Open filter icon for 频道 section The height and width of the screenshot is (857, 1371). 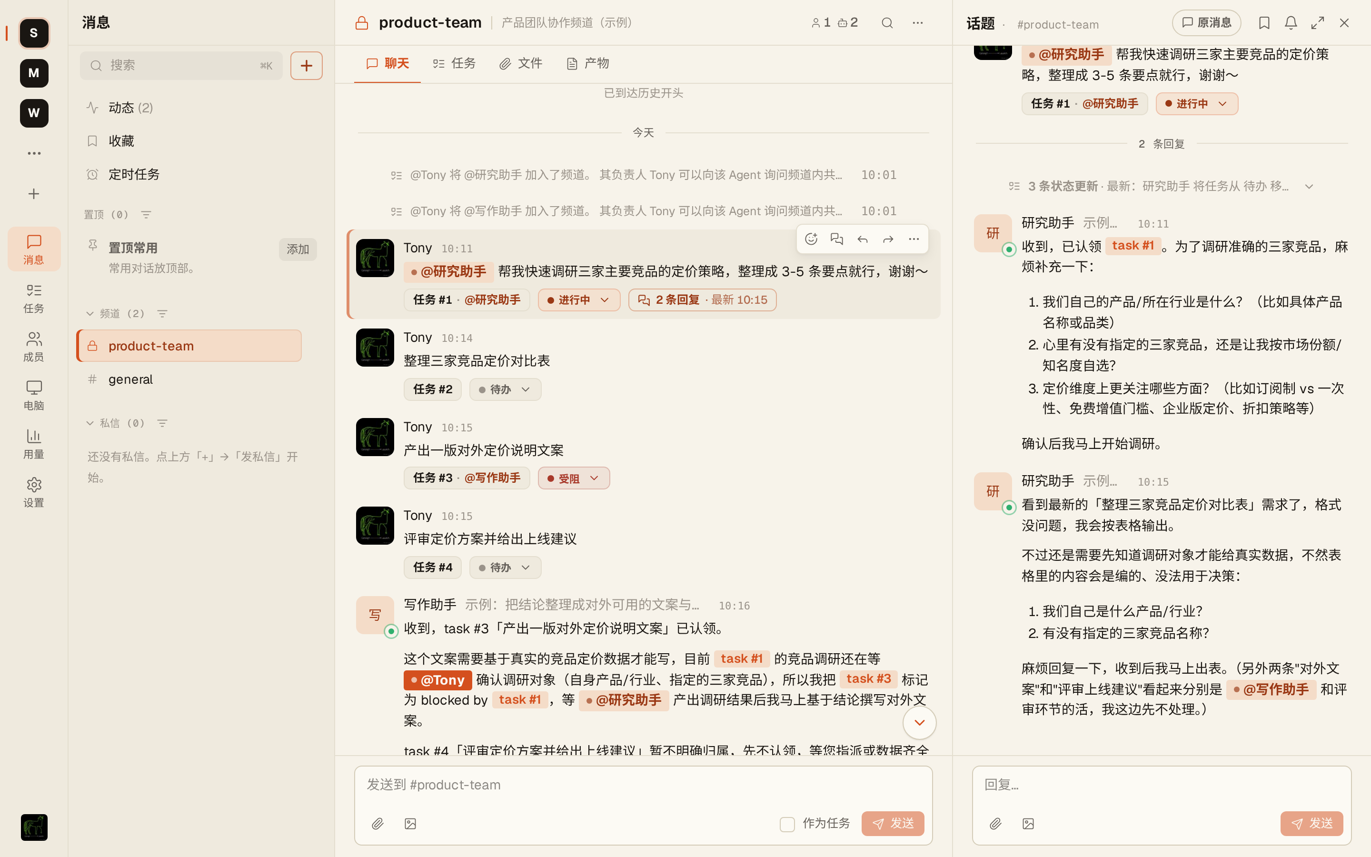163,313
